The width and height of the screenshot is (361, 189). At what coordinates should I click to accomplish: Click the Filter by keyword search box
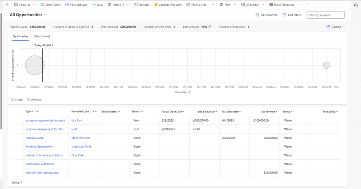click(325, 15)
